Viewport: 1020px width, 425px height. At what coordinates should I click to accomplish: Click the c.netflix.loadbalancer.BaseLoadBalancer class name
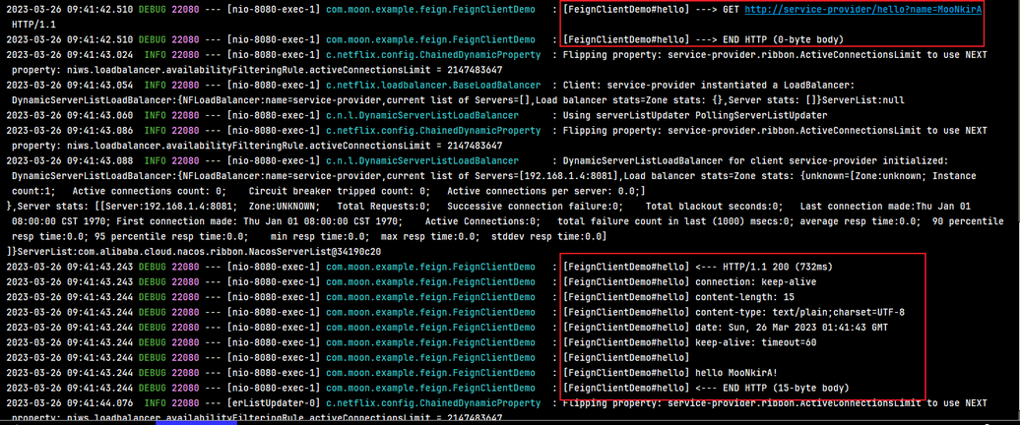point(432,86)
